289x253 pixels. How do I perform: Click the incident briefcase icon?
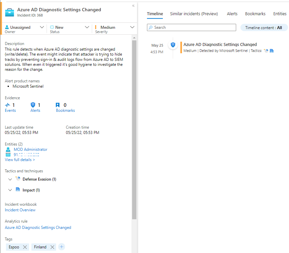click(x=10, y=12)
